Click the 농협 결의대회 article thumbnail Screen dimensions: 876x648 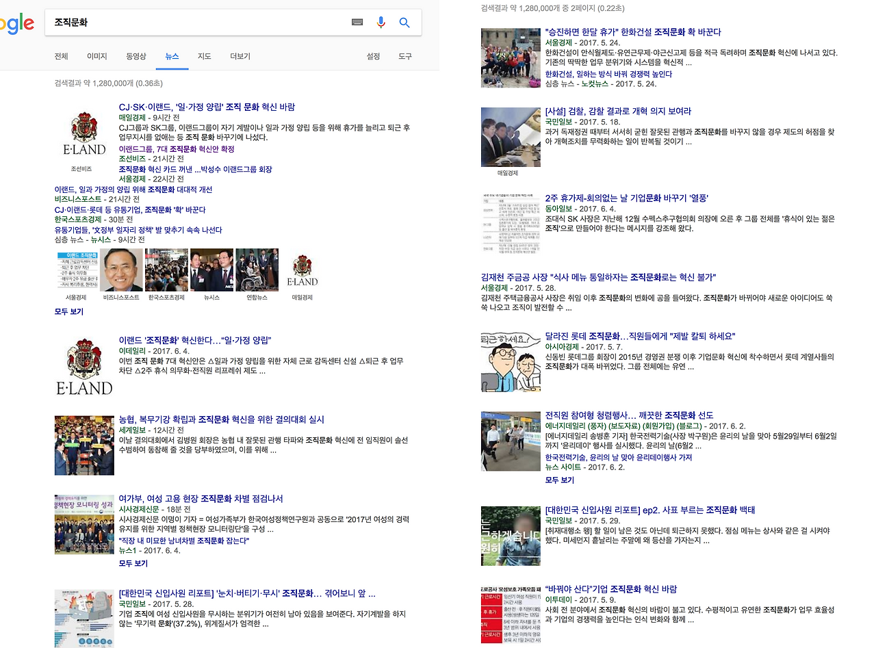[84, 445]
